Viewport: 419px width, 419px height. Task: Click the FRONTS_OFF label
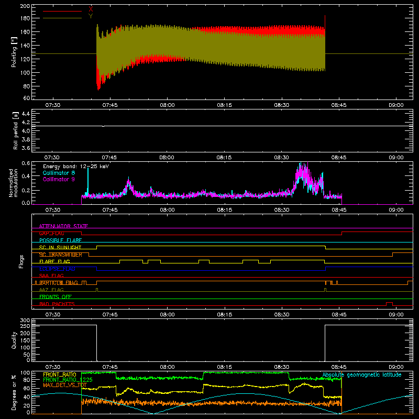point(56,296)
